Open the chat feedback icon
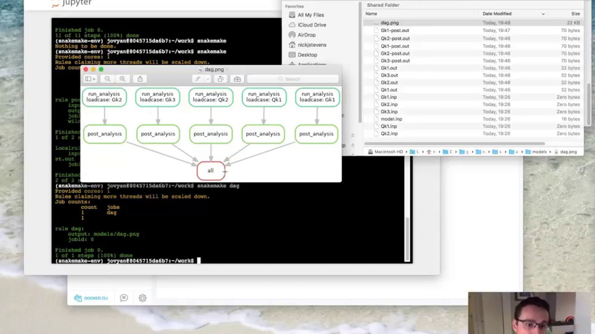595x334 pixels. click(124, 298)
